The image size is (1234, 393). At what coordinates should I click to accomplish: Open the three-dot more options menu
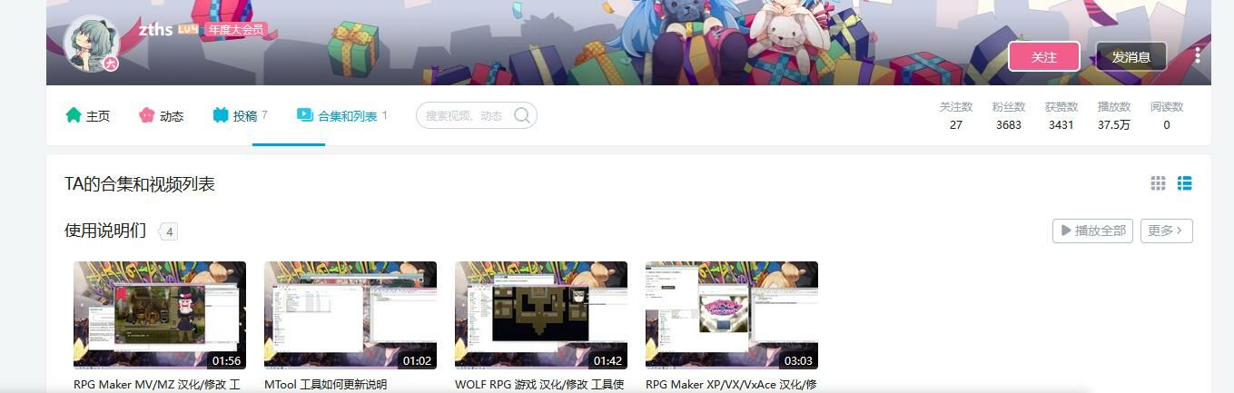point(1198,56)
